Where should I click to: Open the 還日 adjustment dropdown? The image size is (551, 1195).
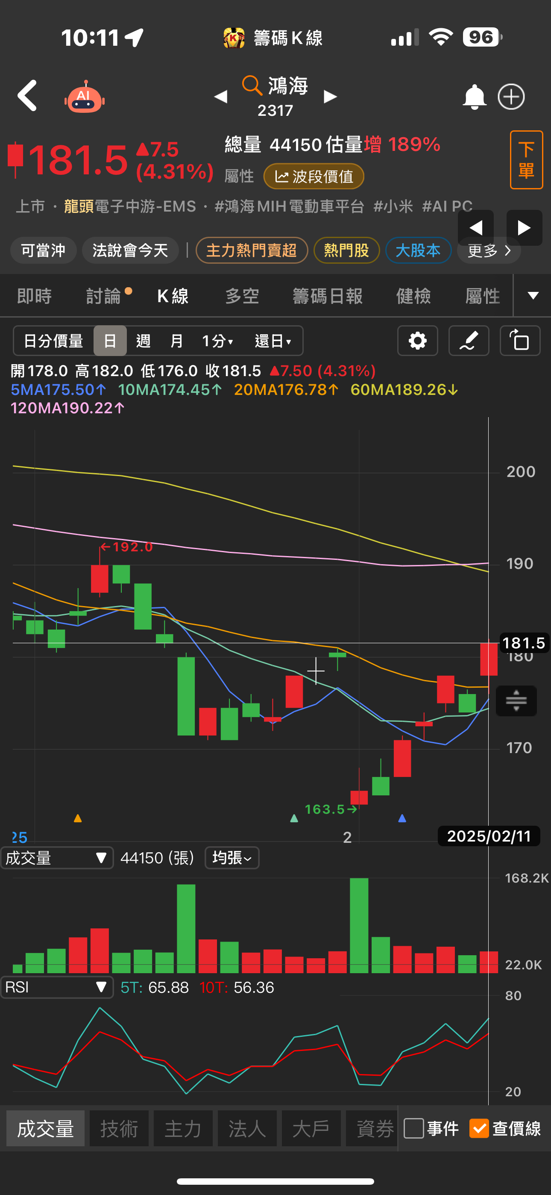pos(273,341)
